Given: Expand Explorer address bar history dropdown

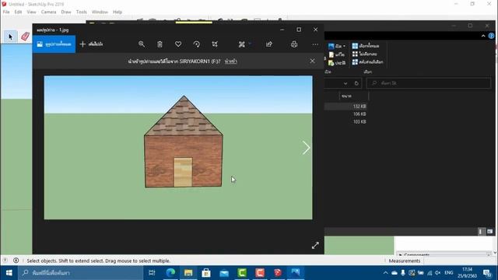Looking at the screenshot, I should point(345,83).
